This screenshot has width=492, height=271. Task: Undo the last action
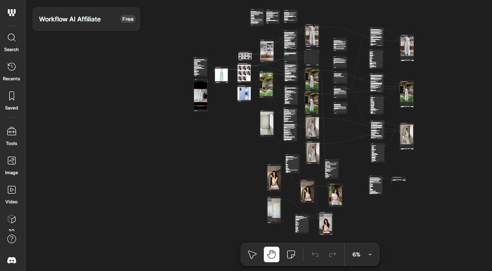pos(315,254)
